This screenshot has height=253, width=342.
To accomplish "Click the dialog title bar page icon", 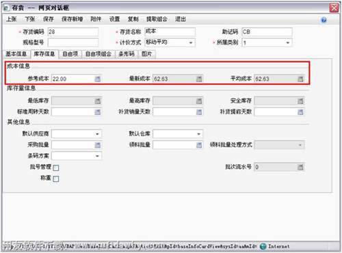I will [6, 8].
